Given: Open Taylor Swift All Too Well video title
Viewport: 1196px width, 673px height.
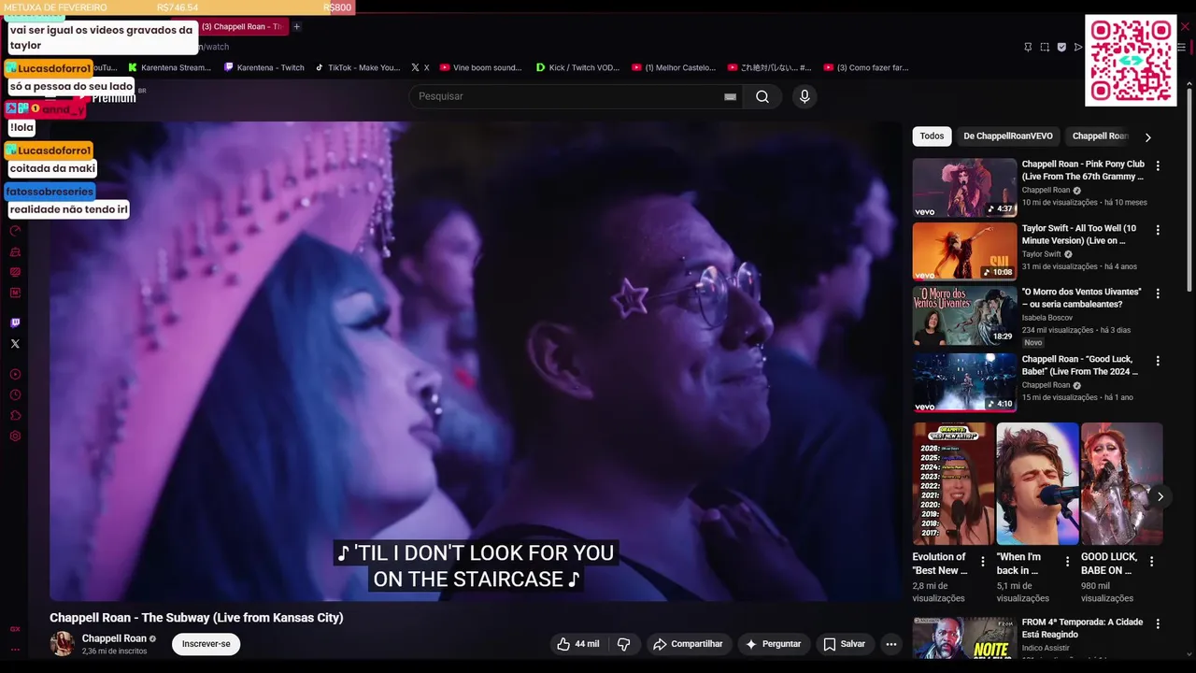Looking at the screenshot, I should click(x=1079, y=235).
